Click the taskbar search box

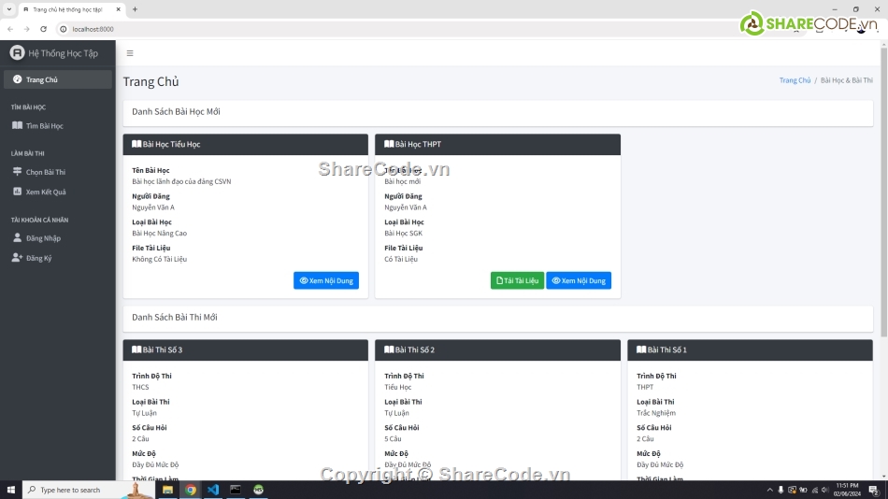(88, 490)
